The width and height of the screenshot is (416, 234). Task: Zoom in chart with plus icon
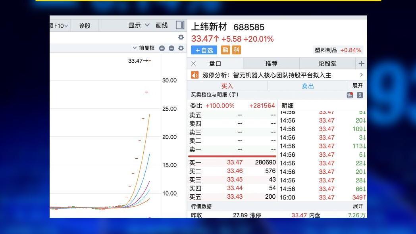tap(162, 48)
